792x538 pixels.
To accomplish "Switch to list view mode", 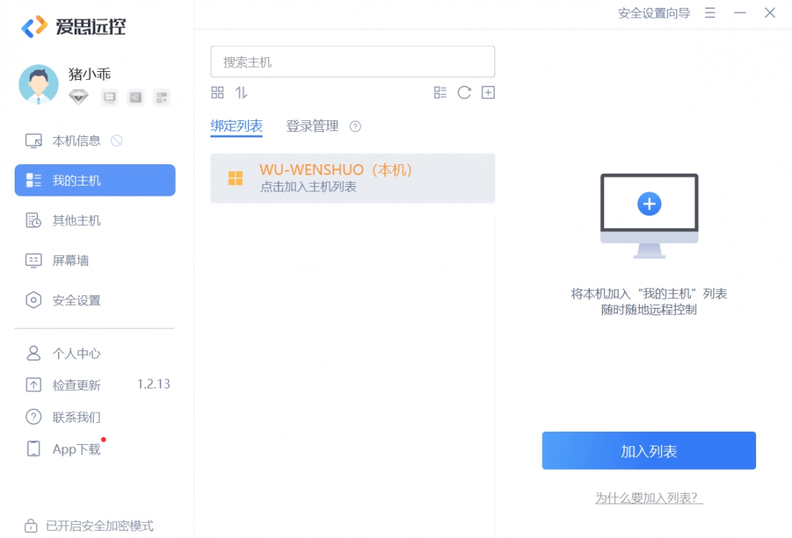I will (440, 92).
